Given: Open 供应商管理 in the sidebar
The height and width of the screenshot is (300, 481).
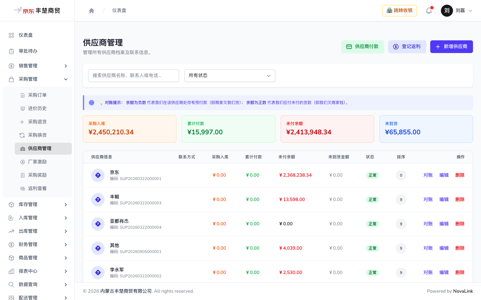Looking at the screenshot, I should click(x=43, y=149).
